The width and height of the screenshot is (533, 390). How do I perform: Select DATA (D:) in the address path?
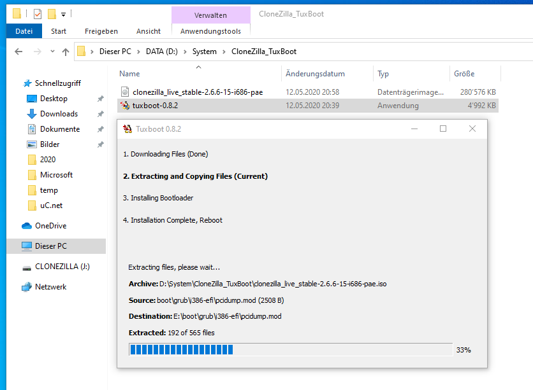click(162, 52)
